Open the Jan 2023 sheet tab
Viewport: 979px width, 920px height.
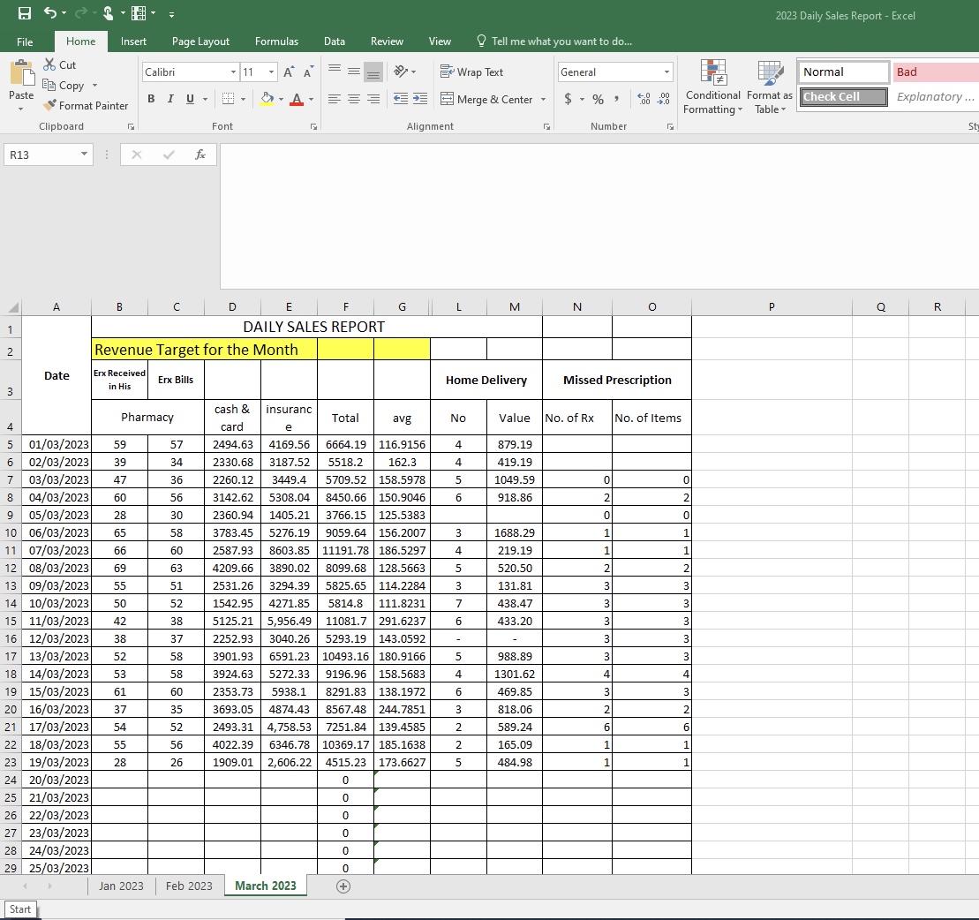[x=121, y=886]
